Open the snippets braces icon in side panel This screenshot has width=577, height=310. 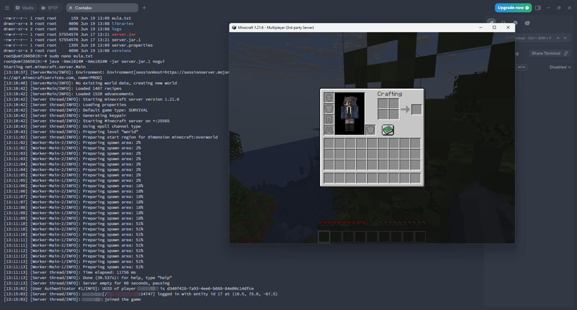coord(503,23)
